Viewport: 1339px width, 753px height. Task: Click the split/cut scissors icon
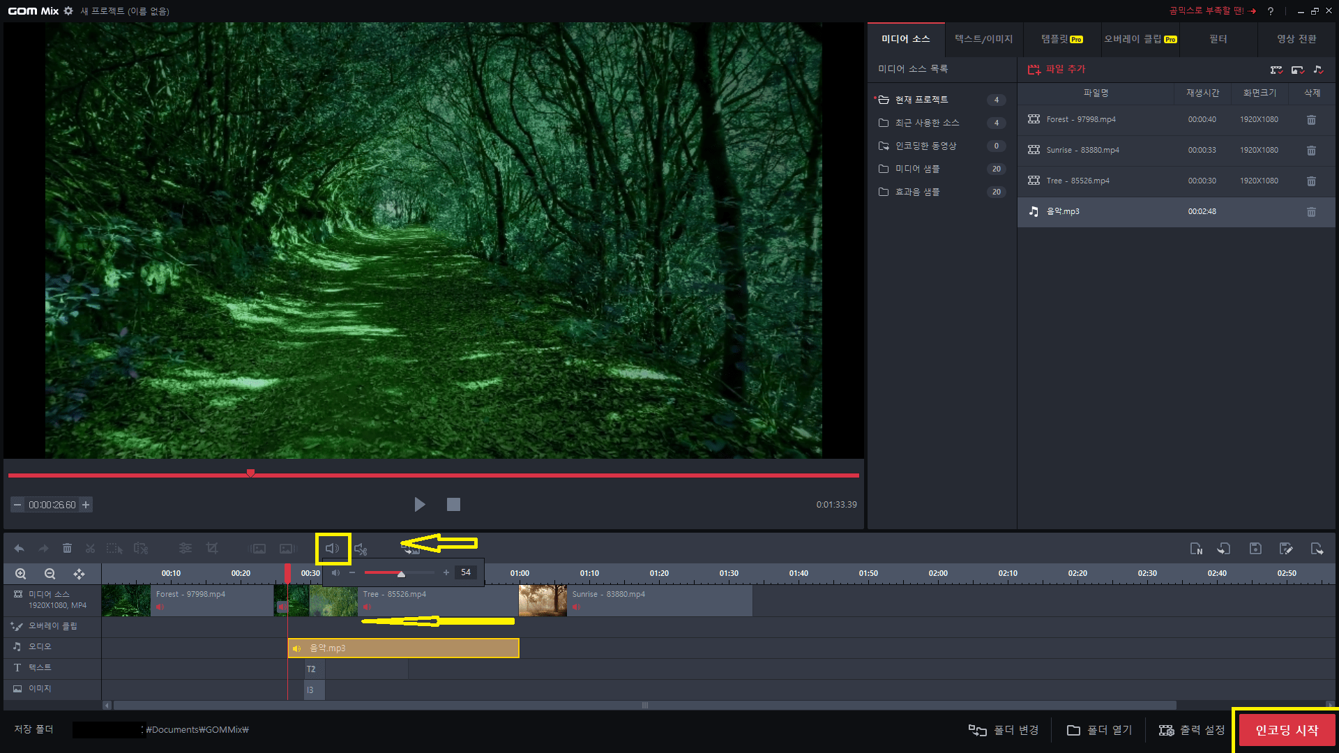click(90, 549)
